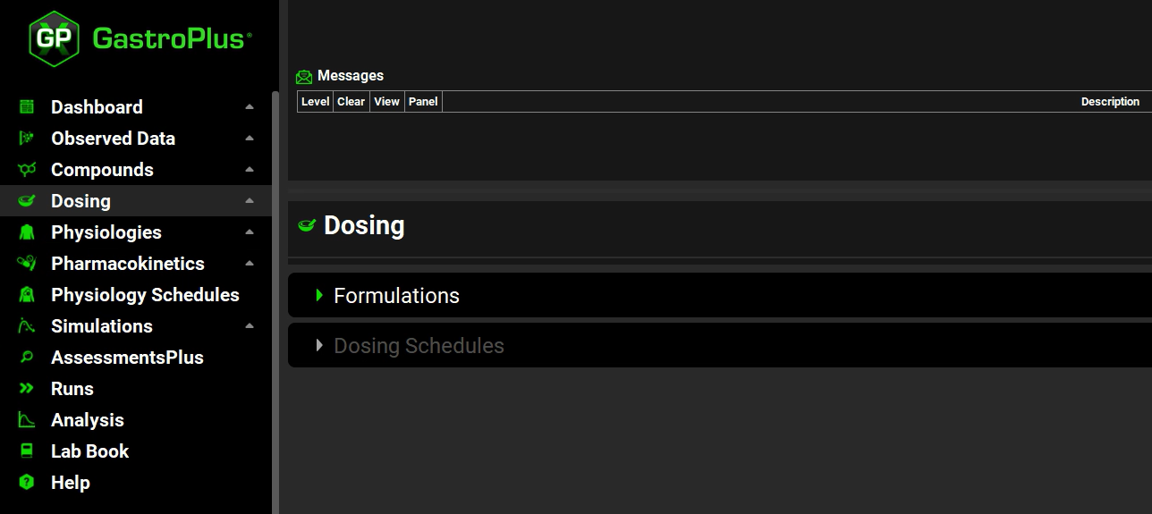Image resolution: width=1152 pixels, height=514 pixels.
Task: Open the Help page
Action: coord(71,483)
